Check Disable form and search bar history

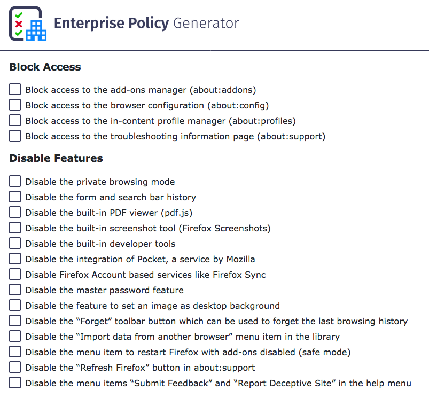click(x=15, y=197)
